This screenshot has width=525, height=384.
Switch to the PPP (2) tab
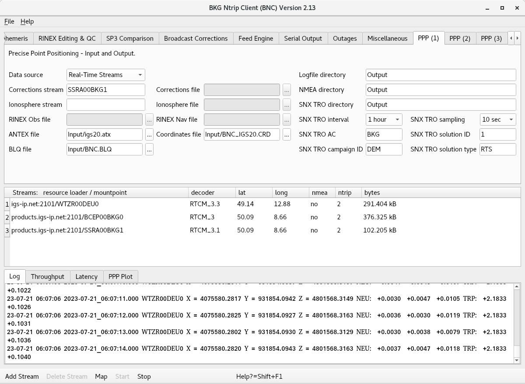(x=459, y=39)
